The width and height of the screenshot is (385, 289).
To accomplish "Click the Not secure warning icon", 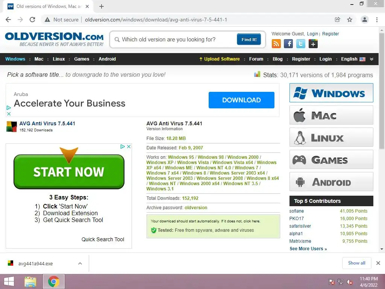I will click(x=47, y=20).
